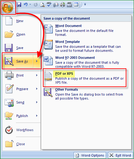Choose Publish from the Office menu
This screenshot has height=159, width=134.
pyautogui.click(x=22, y=116)
